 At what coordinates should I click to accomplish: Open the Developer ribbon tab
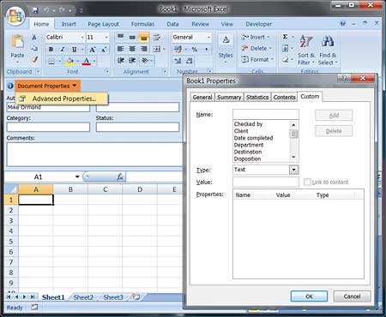(x=259, y=24)
